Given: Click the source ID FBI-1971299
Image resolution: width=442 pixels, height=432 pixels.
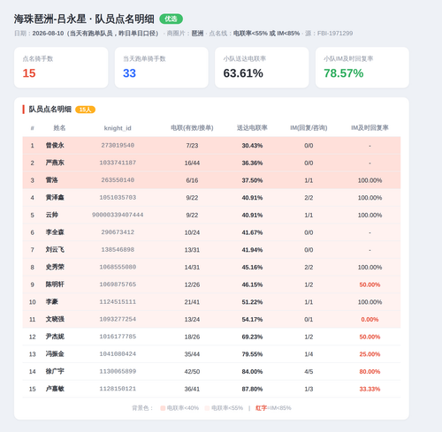Looking at the screenshot, I should tap(335, 34).
